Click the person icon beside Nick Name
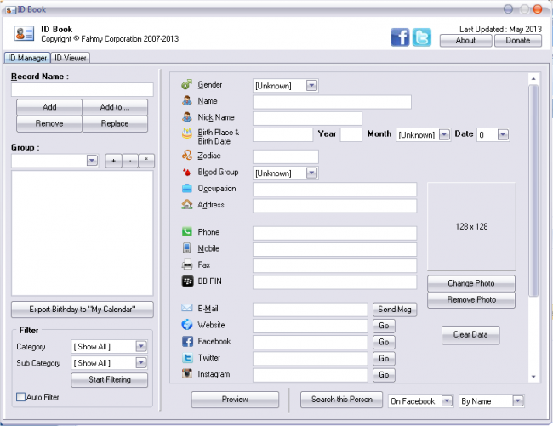The width and height of the screenshot is (553, 426). pyautogui.click(x=187, y=117)
